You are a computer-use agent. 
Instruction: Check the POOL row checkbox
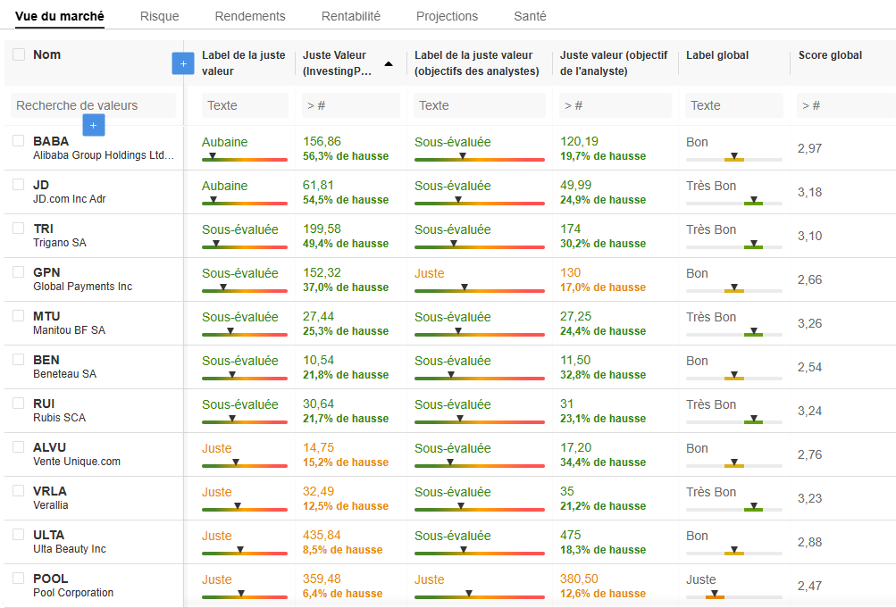19,578
